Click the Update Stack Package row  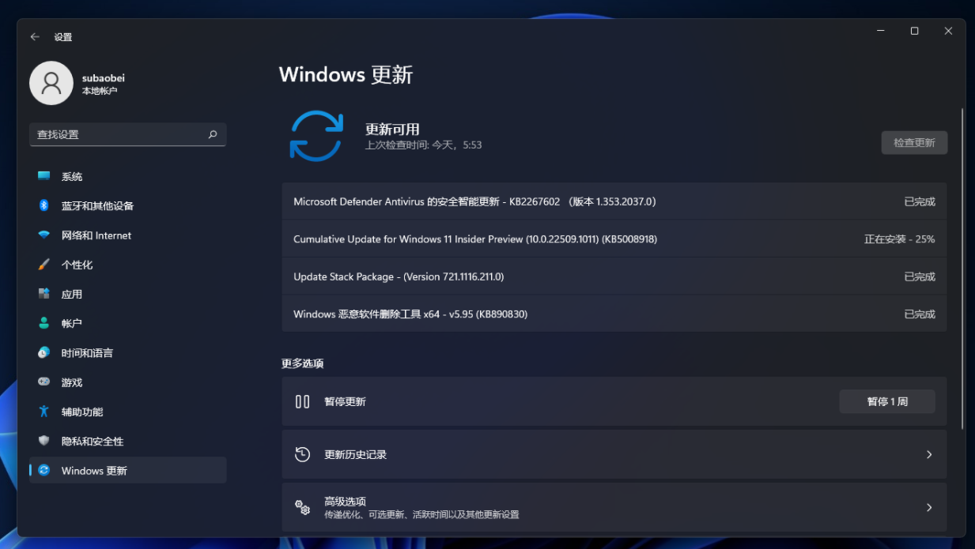coord(614,276)
